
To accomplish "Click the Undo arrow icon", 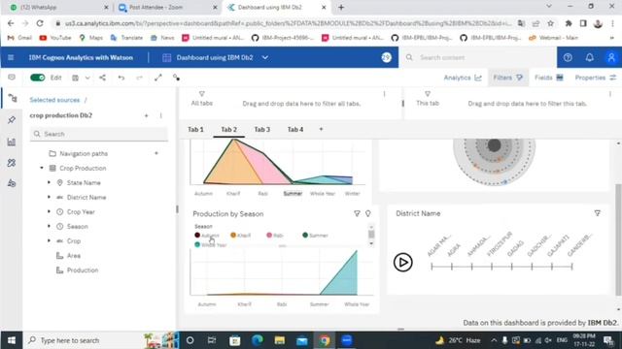I will click(x=121, y=78).
